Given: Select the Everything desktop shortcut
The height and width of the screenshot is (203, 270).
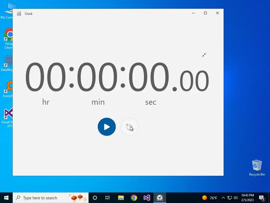Looking at the screenshot, I should (8, 89).
